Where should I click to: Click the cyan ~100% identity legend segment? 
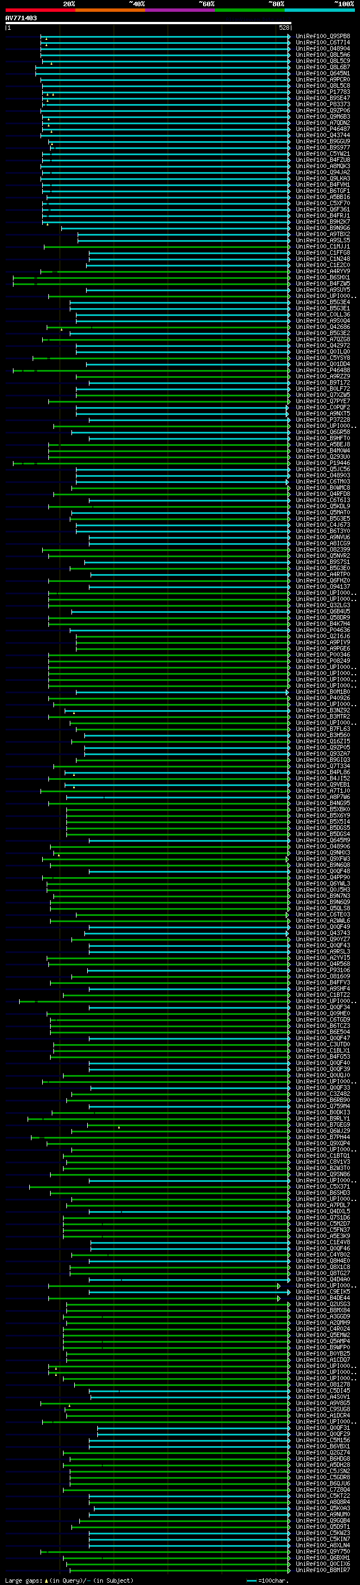pyautogui.click(x=319, y=10)
